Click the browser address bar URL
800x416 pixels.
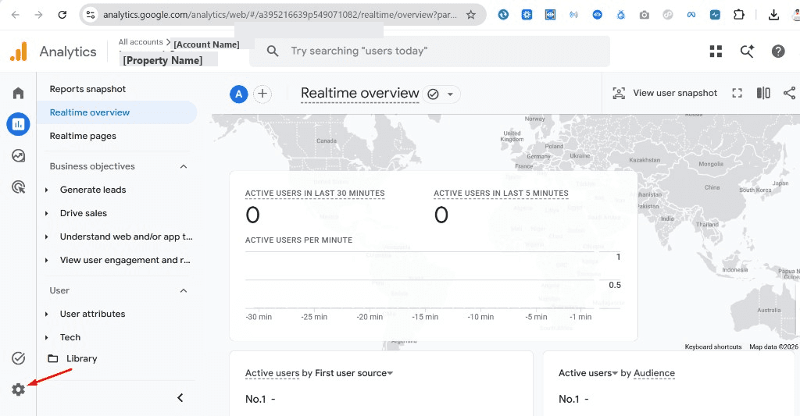[x=280, y=15]
